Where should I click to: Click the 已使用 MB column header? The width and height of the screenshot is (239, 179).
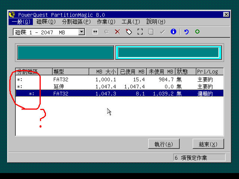132,72
